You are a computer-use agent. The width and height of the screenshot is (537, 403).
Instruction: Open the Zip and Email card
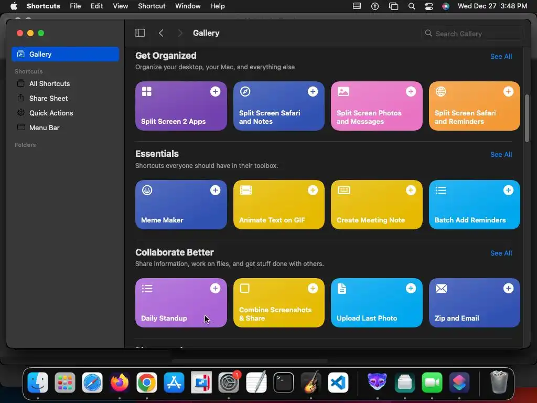click(474, 303)
